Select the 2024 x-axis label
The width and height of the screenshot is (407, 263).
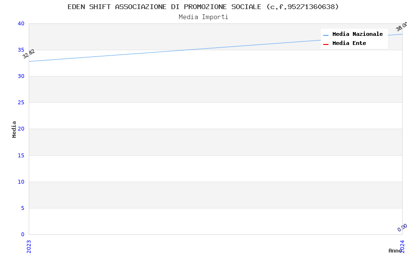point(402,246)
